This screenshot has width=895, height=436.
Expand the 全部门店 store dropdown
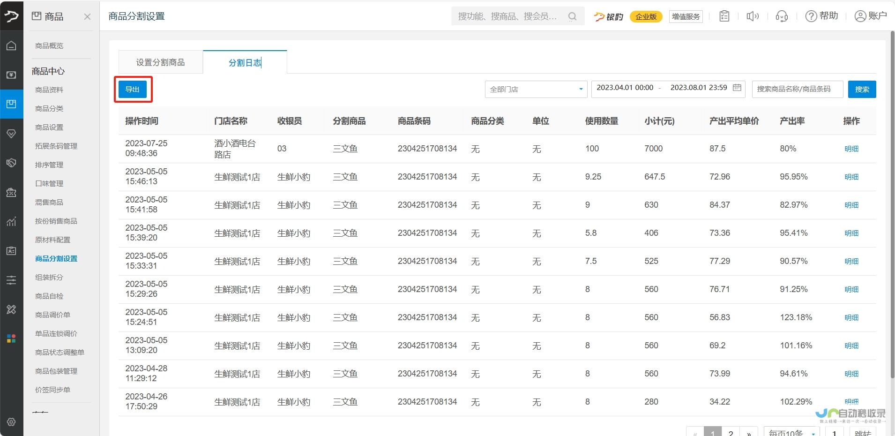click(x=536, y=89)
